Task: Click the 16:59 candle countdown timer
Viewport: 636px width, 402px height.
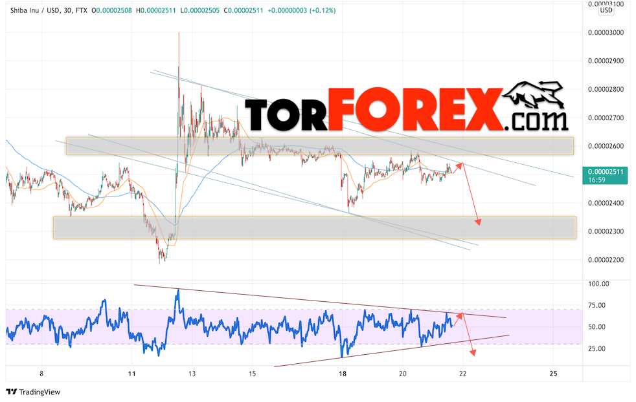Action: pos(596,180)
